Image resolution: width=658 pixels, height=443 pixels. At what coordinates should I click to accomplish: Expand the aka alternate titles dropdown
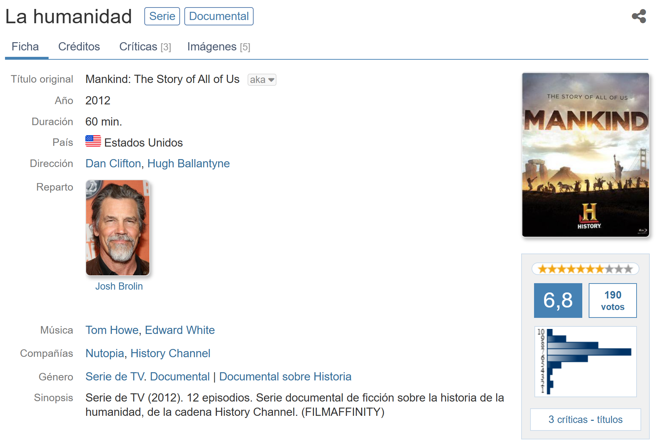(262, 80)
